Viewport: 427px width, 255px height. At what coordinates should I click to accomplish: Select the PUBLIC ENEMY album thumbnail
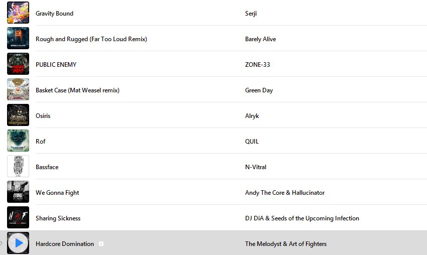pyautogui.click(x=18, y=64)
